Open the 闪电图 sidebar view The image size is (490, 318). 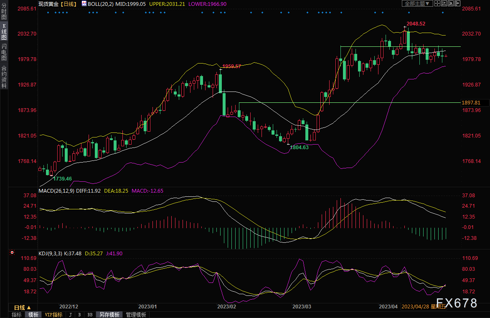4,52
